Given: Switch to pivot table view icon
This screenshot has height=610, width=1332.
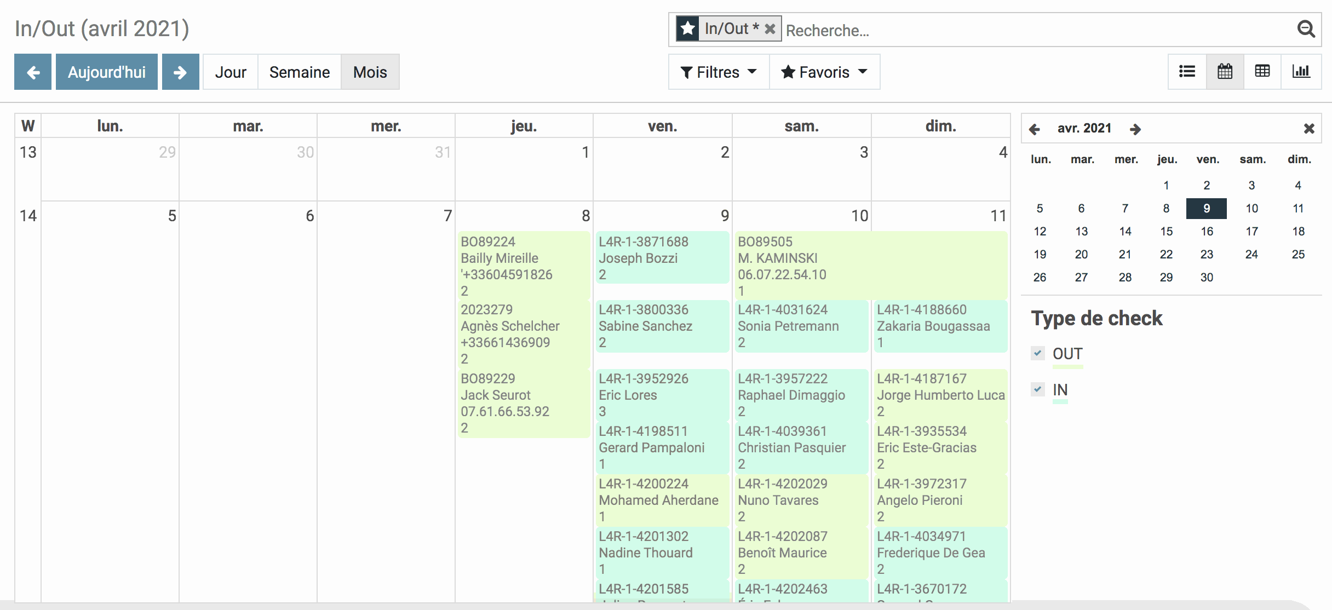Looking at the screenshot, I should (x=1262, y=72).
